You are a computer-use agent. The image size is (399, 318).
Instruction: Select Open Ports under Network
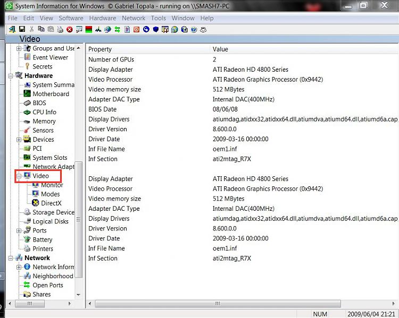click(47, 285)
